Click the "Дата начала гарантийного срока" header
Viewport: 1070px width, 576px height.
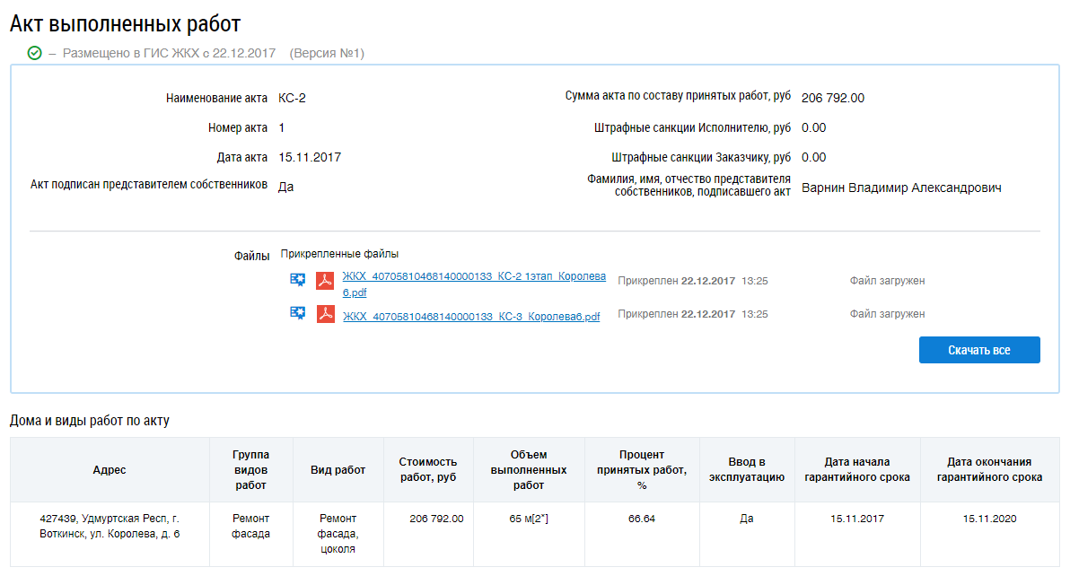click(x=857, y=470)
